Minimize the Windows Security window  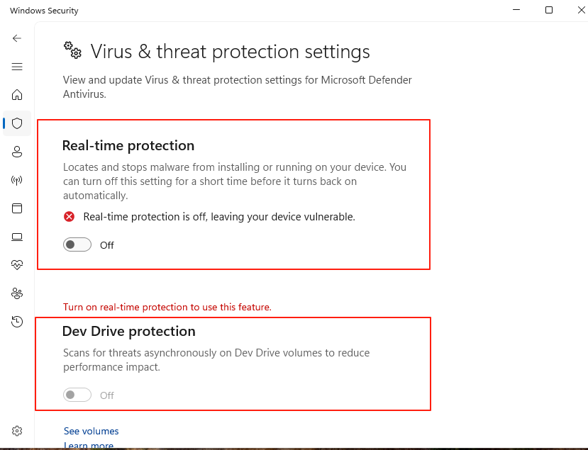tap(516, 10)
